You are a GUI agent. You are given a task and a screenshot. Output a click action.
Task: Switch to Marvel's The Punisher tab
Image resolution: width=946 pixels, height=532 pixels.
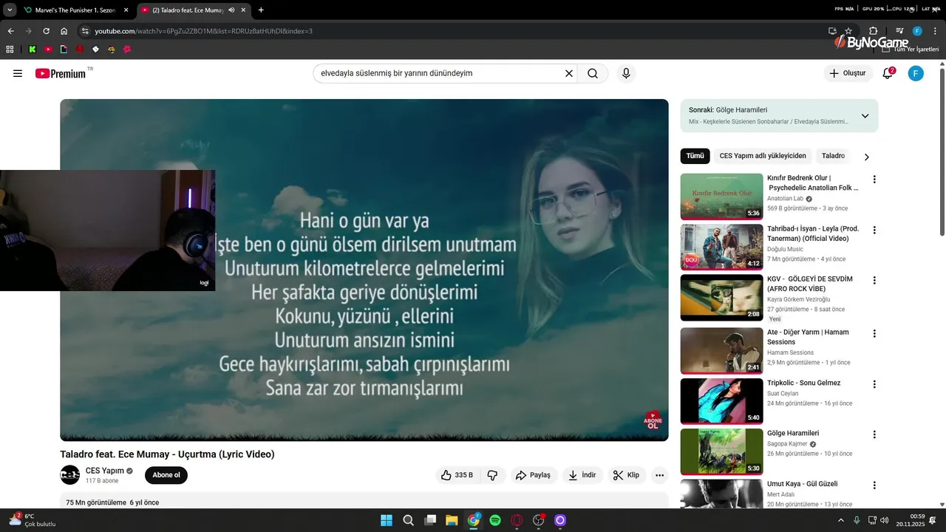pos(74,10)
